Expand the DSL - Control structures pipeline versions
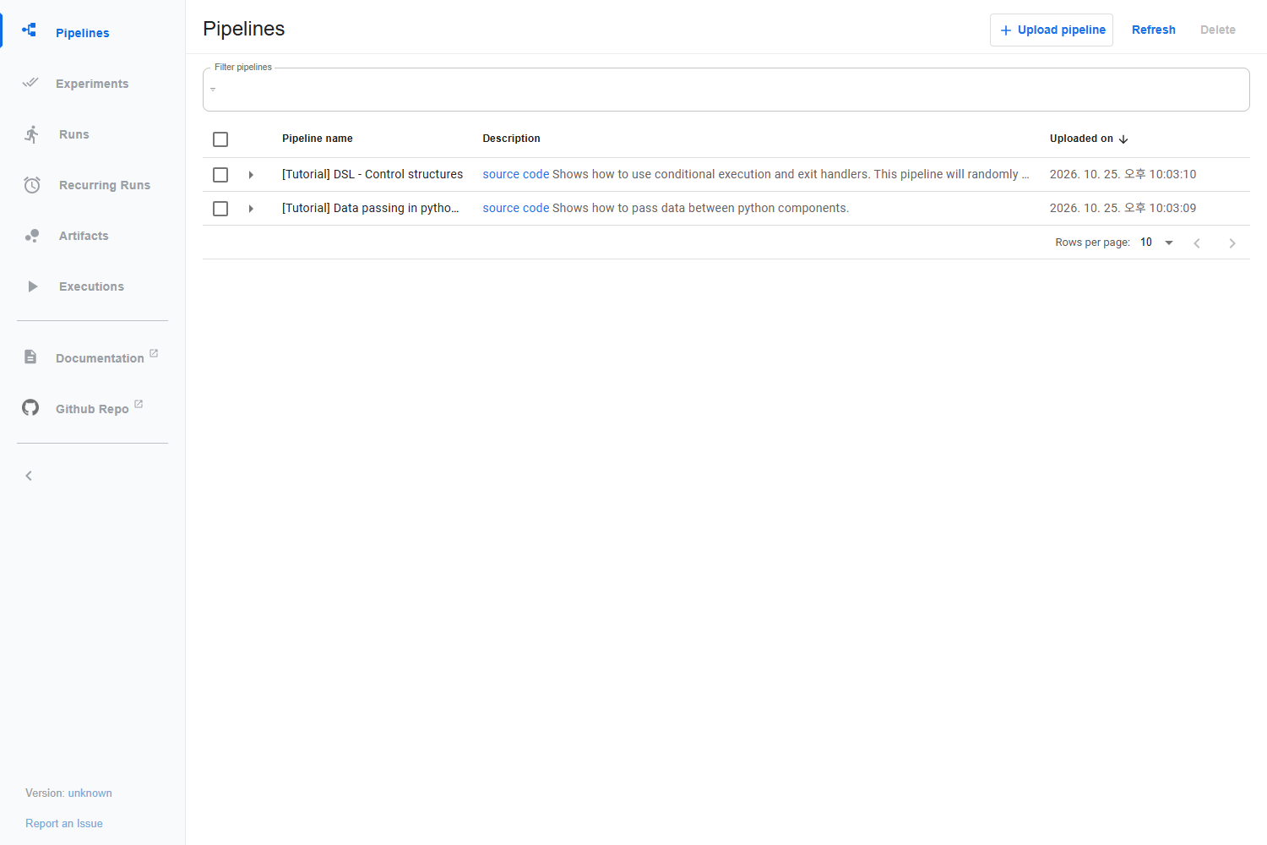This screenshot has width=1267, height=845. pos(251,175)
